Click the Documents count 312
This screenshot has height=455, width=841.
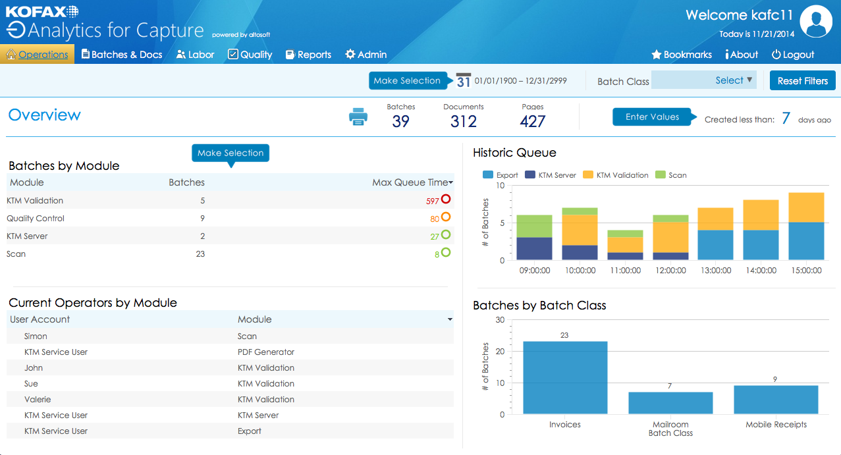coord(464,121)
